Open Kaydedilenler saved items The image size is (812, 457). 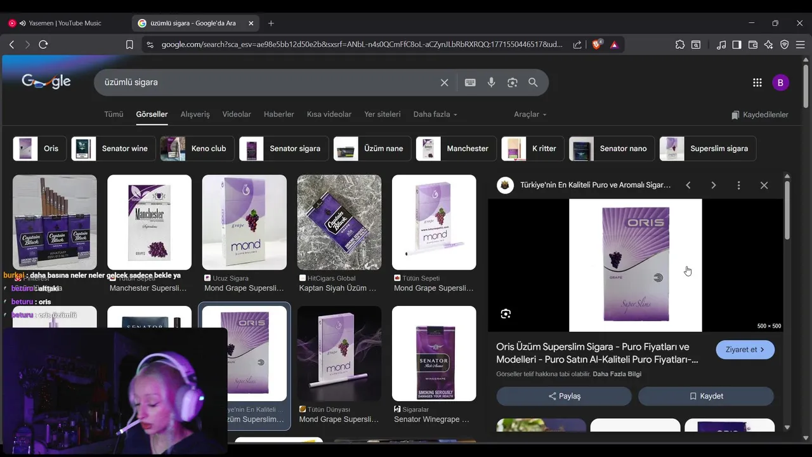(759, 115)
